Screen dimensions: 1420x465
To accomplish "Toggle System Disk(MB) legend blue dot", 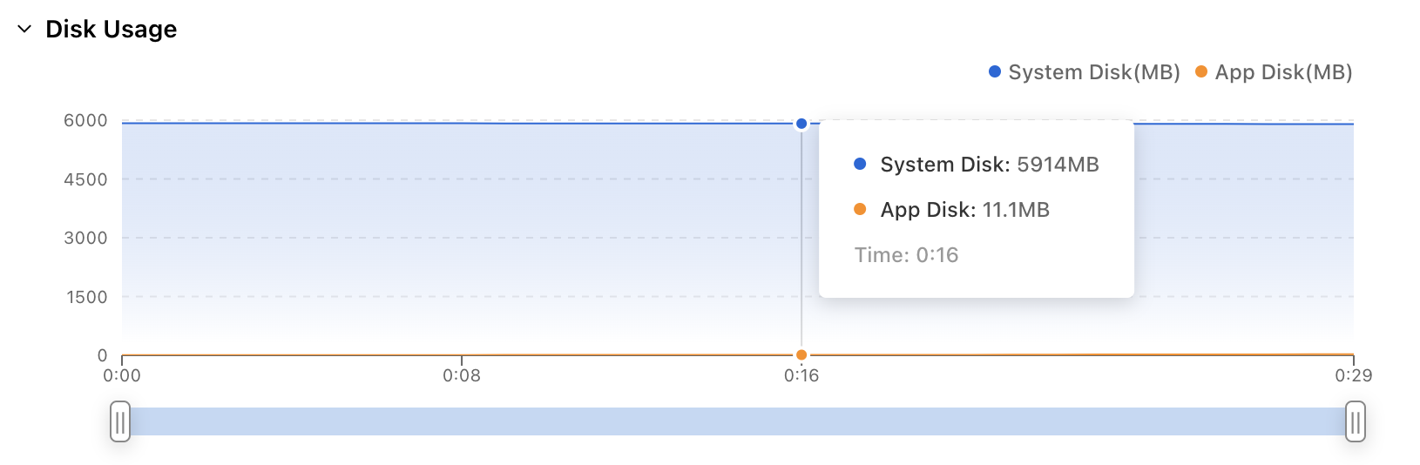I will click(995, 72).
